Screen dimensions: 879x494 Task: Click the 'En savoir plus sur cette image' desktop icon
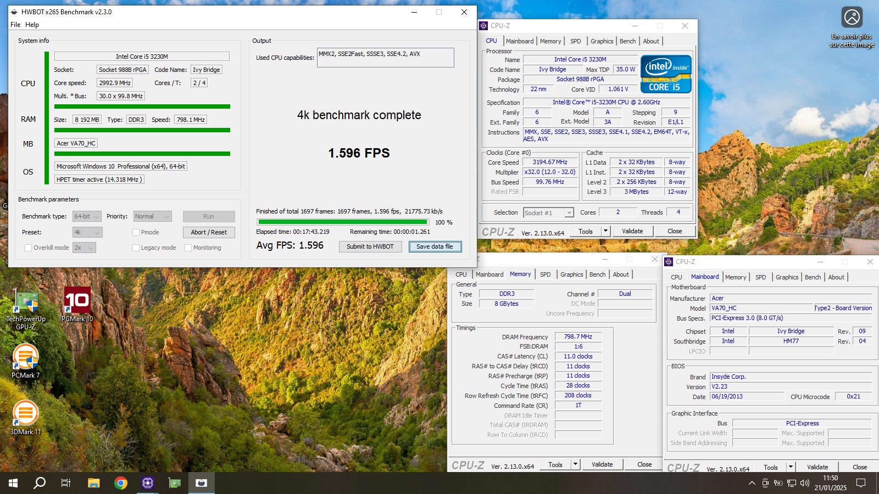pos(852,27)
